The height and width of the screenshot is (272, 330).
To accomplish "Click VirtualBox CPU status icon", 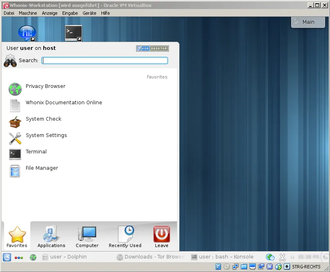I will [270, 267].
